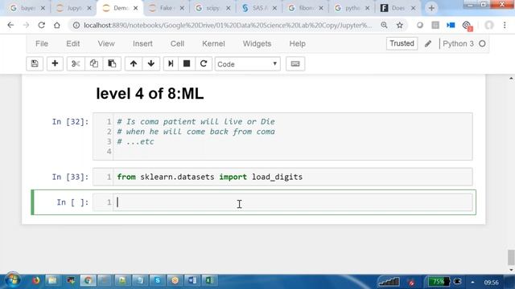This screenshot has height=289, width=515.
Task: Open Firefox from the taskbar
Action: pyautogui.click(x=35, y=281)
